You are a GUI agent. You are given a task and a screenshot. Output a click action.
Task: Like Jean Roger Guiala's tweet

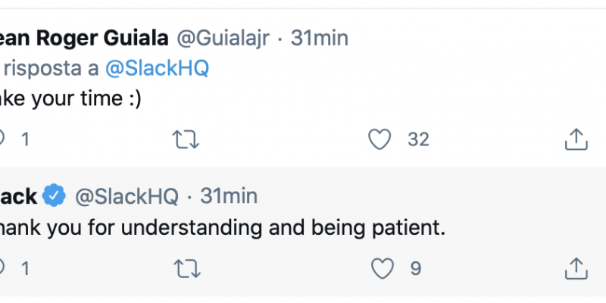click(x=380, y=139)
